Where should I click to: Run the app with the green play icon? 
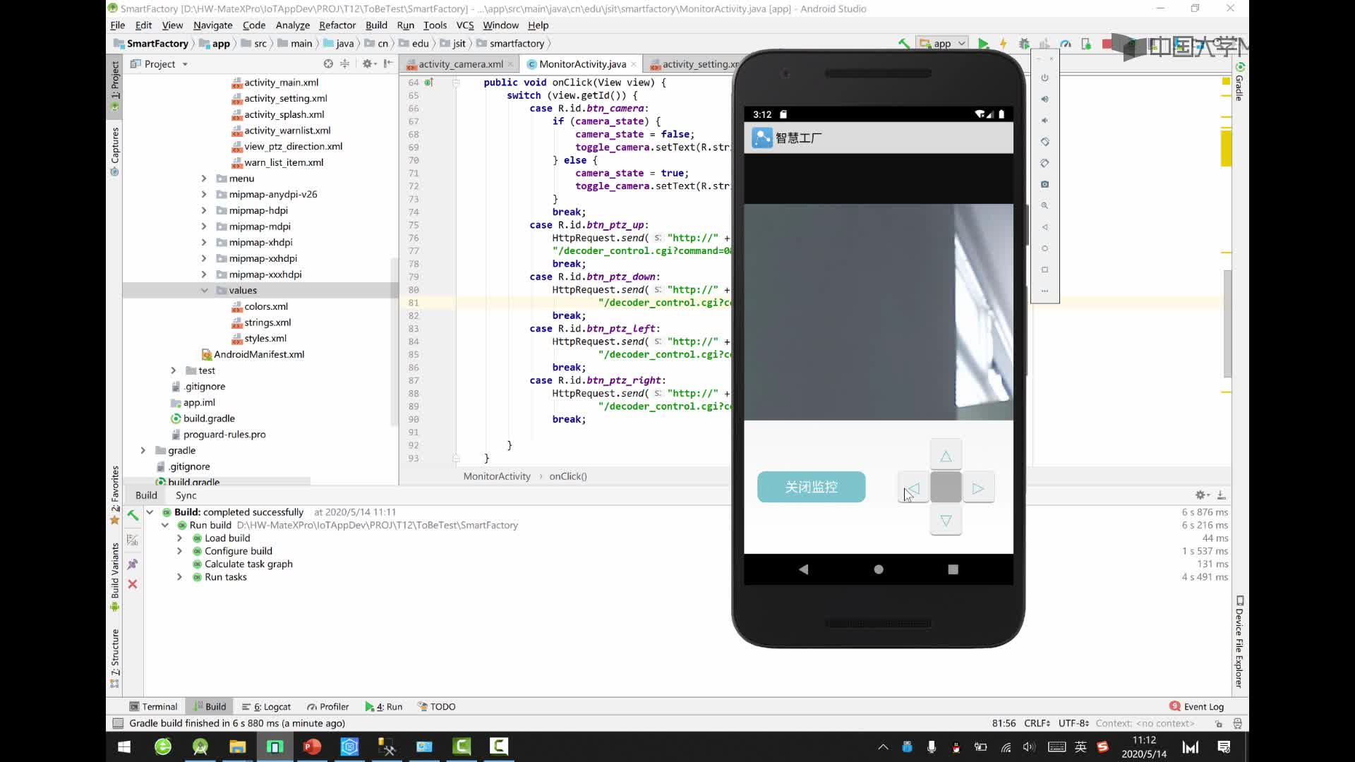[983, 44]
